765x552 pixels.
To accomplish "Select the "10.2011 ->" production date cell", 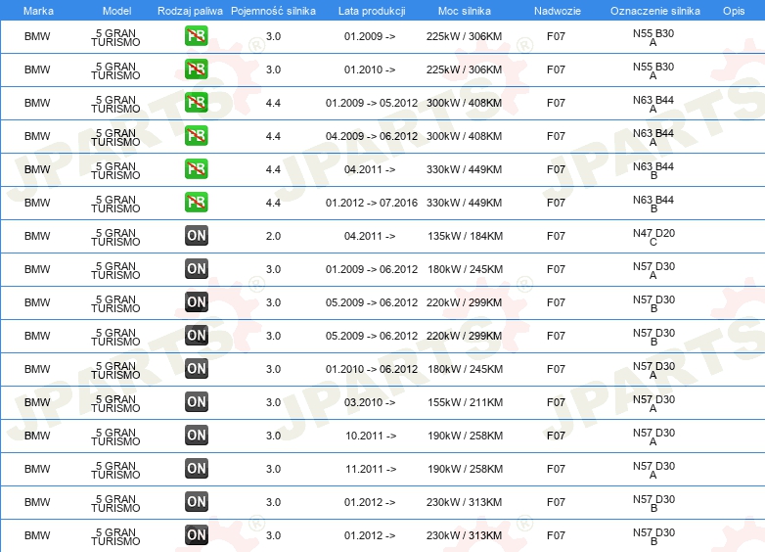I will pyautogui.click(x=371, y=436).
